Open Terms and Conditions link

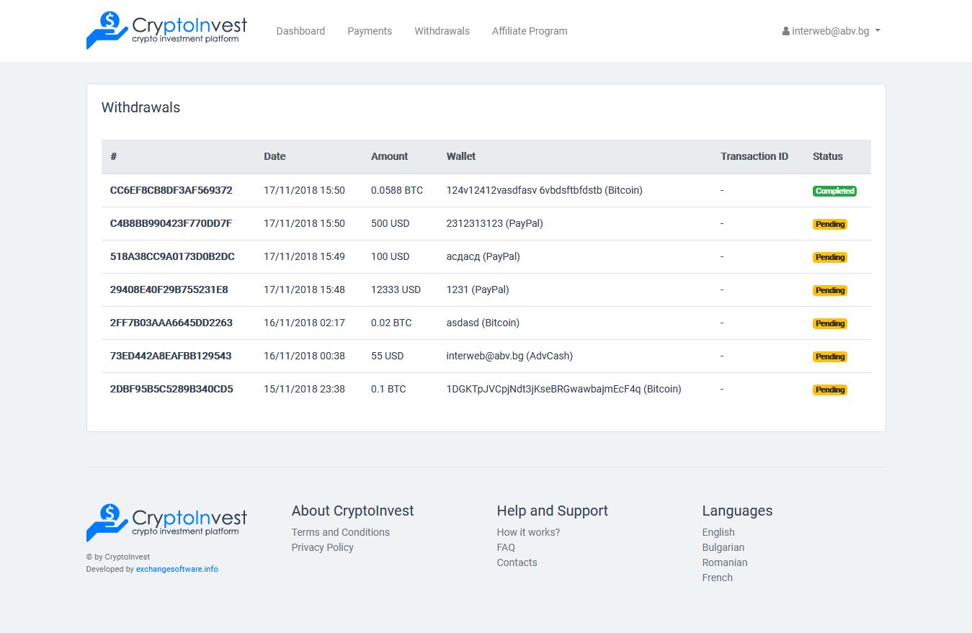[340, 532]
